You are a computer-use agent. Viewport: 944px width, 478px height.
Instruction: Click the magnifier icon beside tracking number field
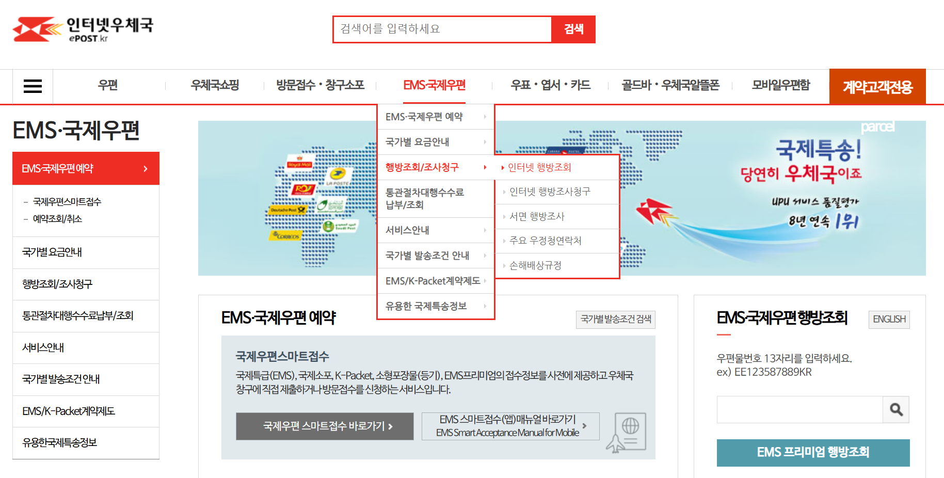896,409
